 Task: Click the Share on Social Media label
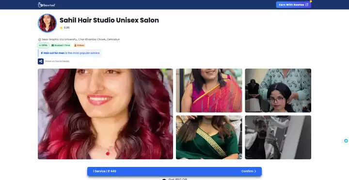57,61
